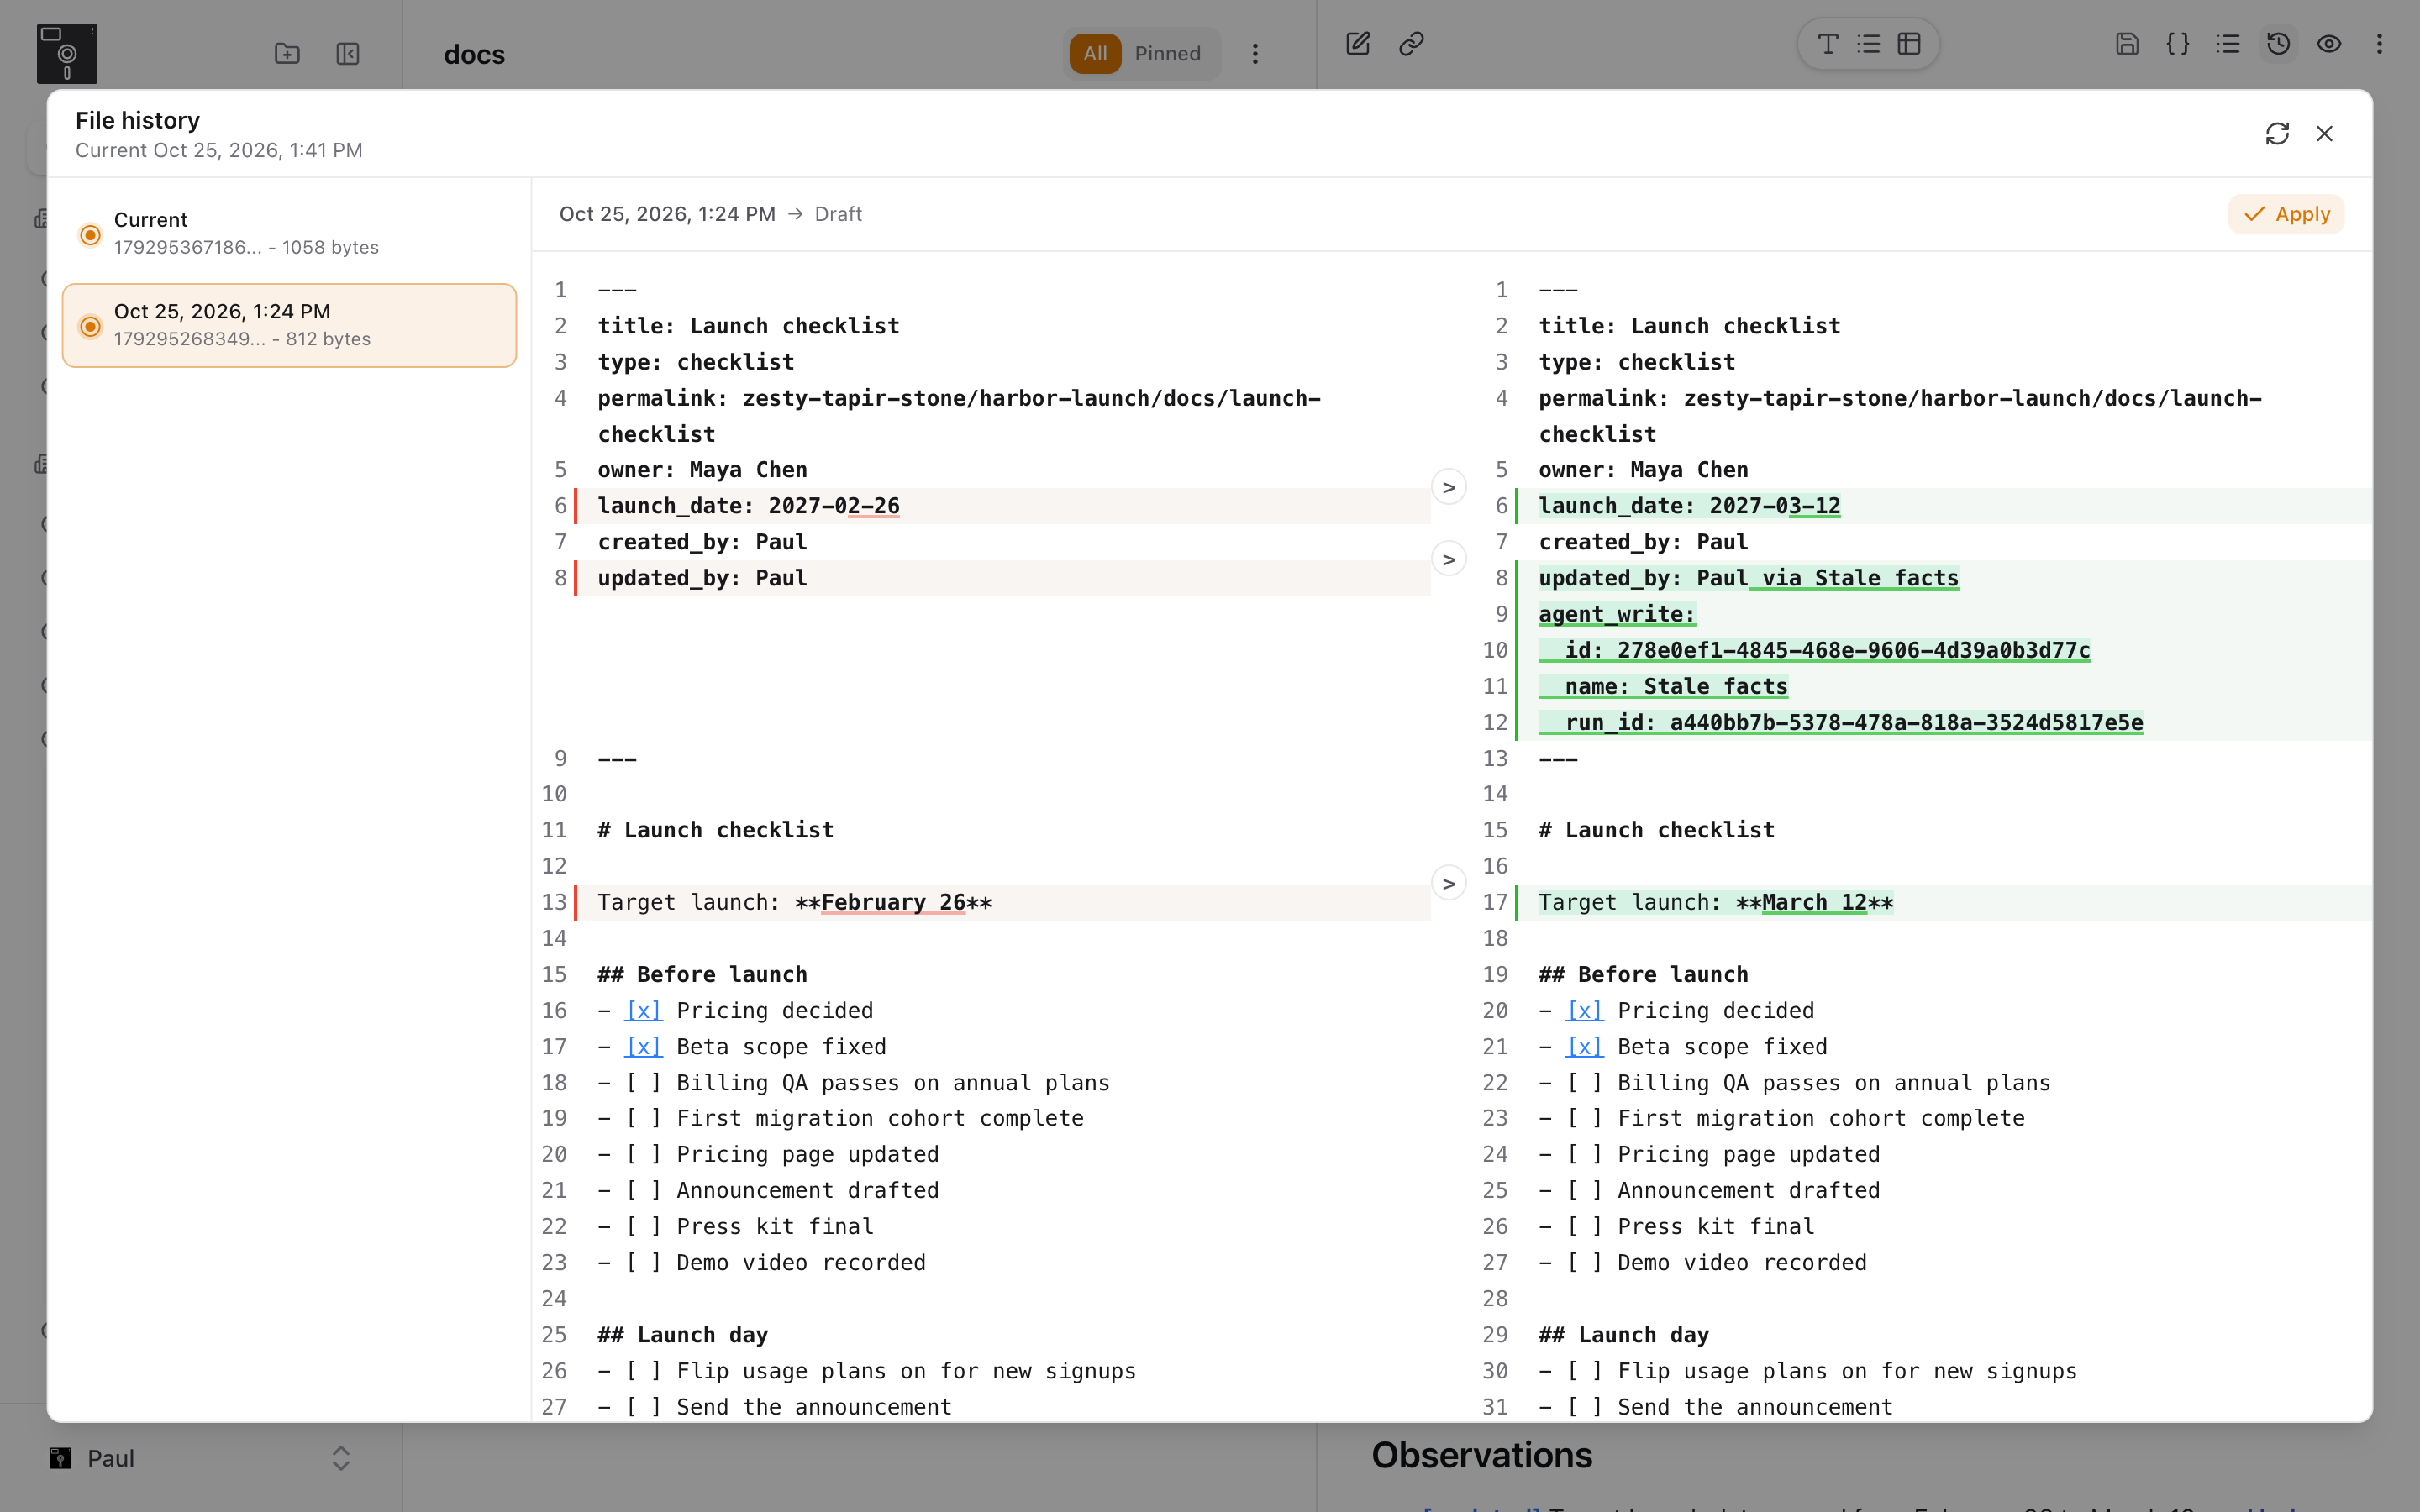Click 'agent_write:' line in right pane
2420x1512 pixels.
click(1616, 614)
